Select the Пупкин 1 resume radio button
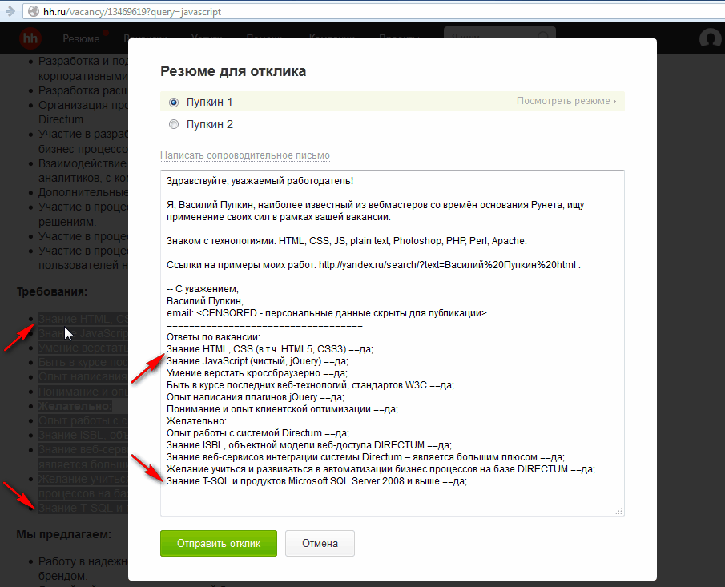Image resolution: width=725 pixels, height=587 pixels. [x=174, y=103]
